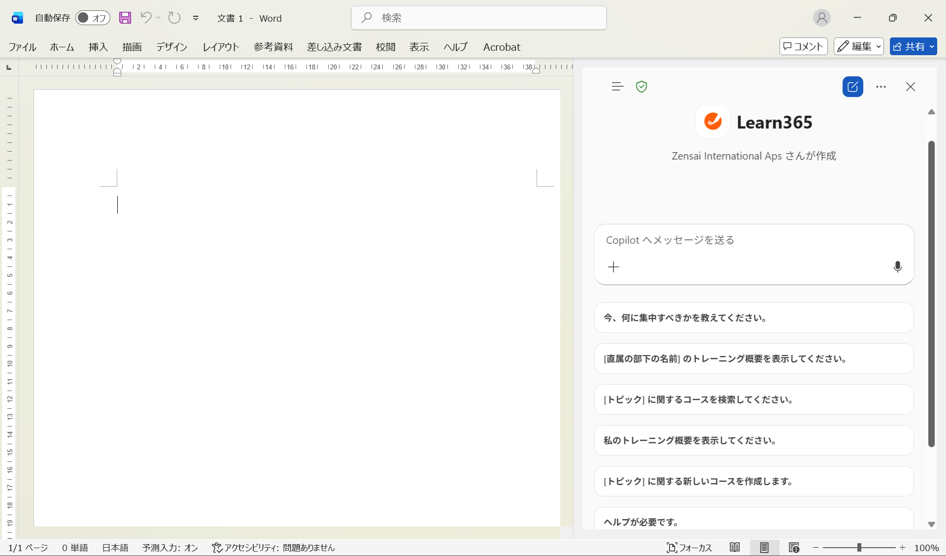Click the コメント button
Screen dimensions: 946x556
tap(803, 46)
